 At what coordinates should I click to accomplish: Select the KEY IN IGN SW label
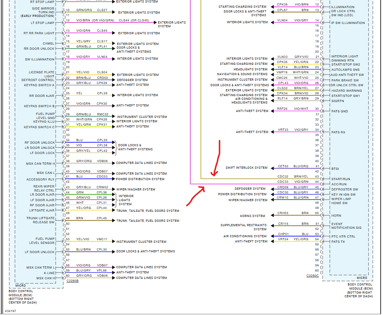click(x=344, y=195)
